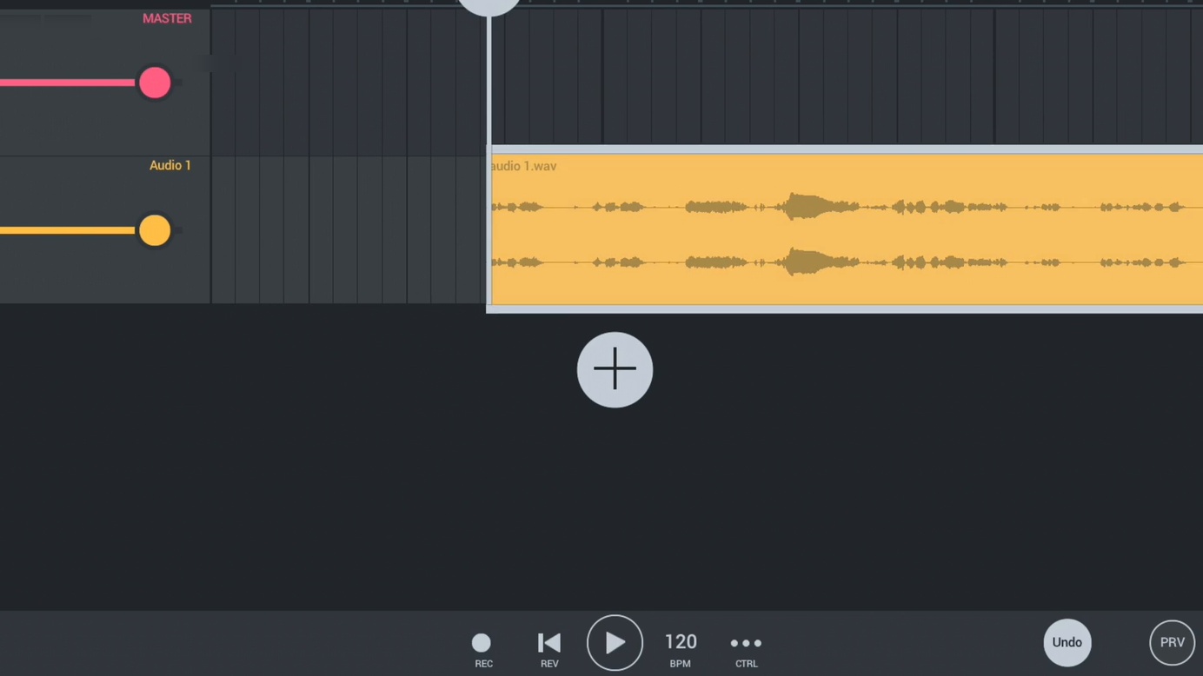Click the yellow Audio 1 volume knob
The height and width of the screenshot is (676, 1203).
[155, 231]
